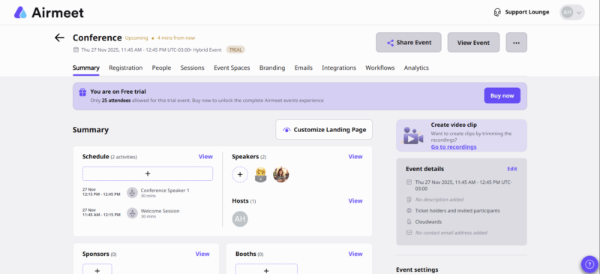Click the No description added note icon

(x=409, y=200)
